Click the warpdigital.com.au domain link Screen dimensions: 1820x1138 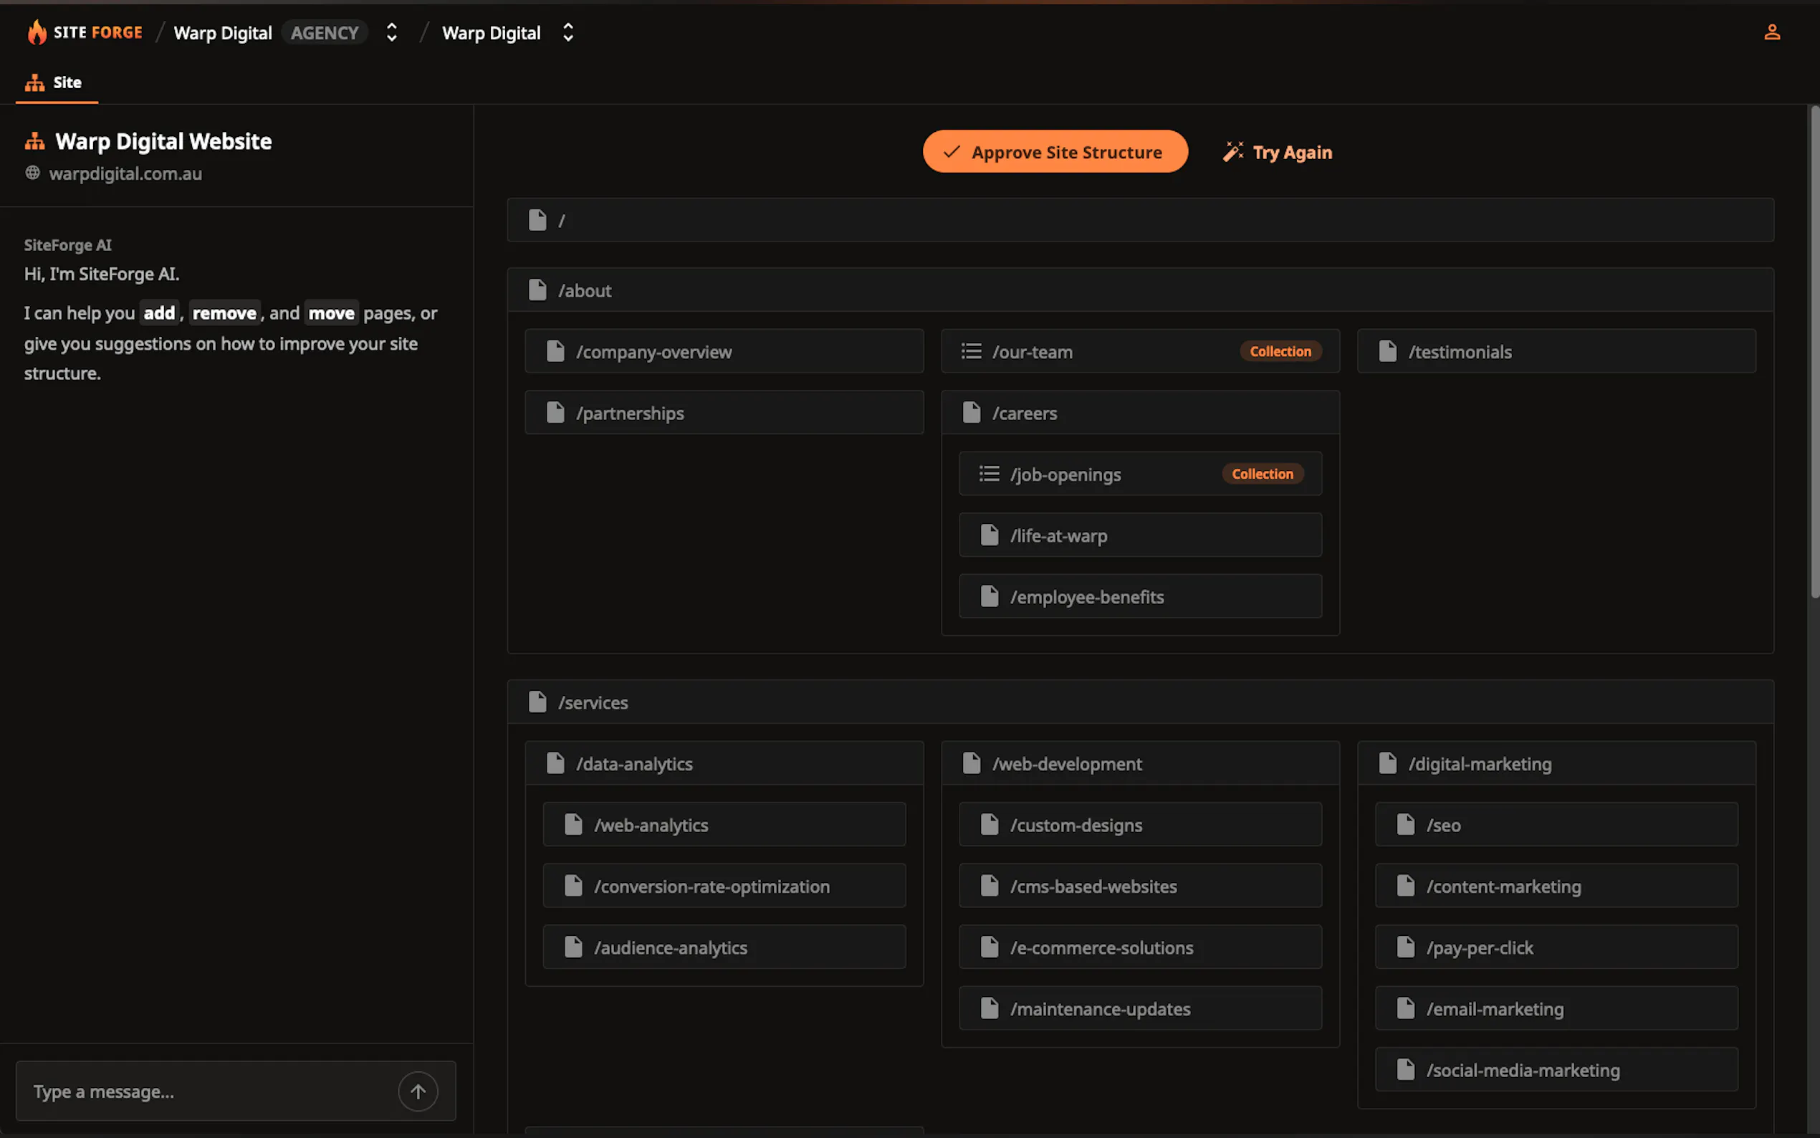[x=125, y=173]
